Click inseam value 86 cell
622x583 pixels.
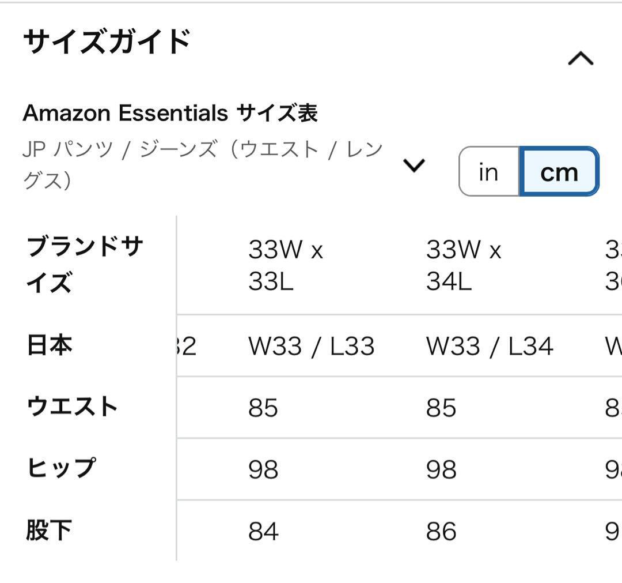point(441,531)
